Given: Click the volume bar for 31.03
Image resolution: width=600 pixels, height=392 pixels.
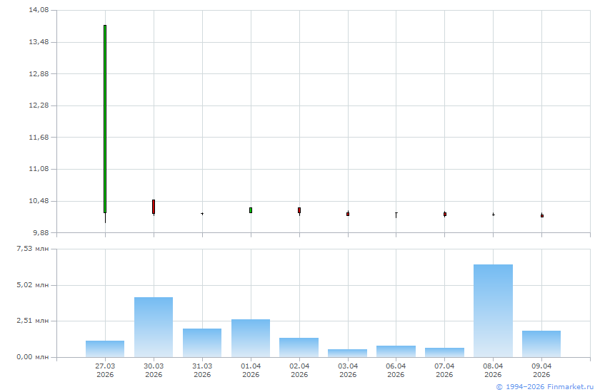Looking at the screenshot, I should 202,343.
